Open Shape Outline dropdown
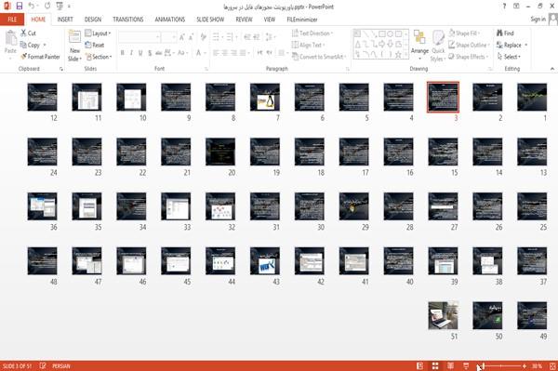This screenshot has width=558, height=371. (469, 45)
